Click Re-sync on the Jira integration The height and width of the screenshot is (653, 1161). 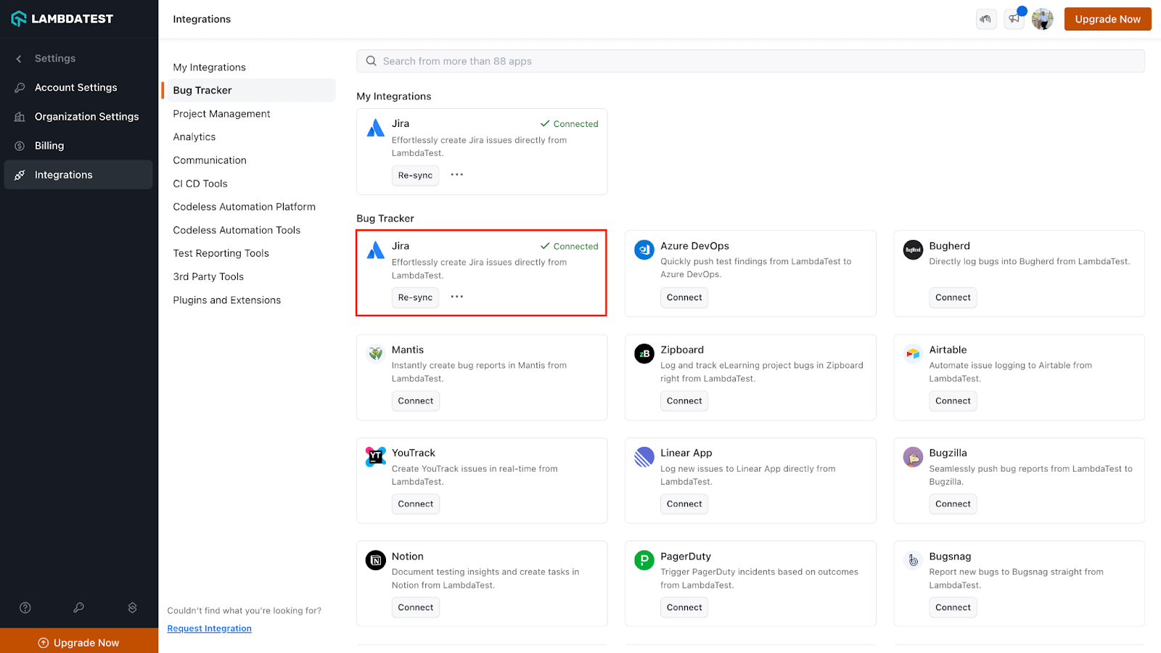coord(415,297)
